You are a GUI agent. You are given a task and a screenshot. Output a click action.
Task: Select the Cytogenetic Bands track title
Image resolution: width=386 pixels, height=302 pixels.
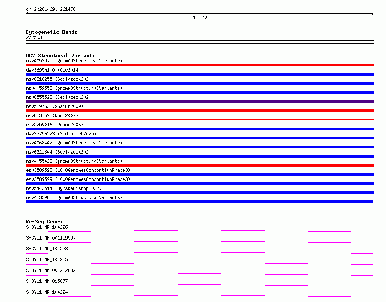click(52, 32)
